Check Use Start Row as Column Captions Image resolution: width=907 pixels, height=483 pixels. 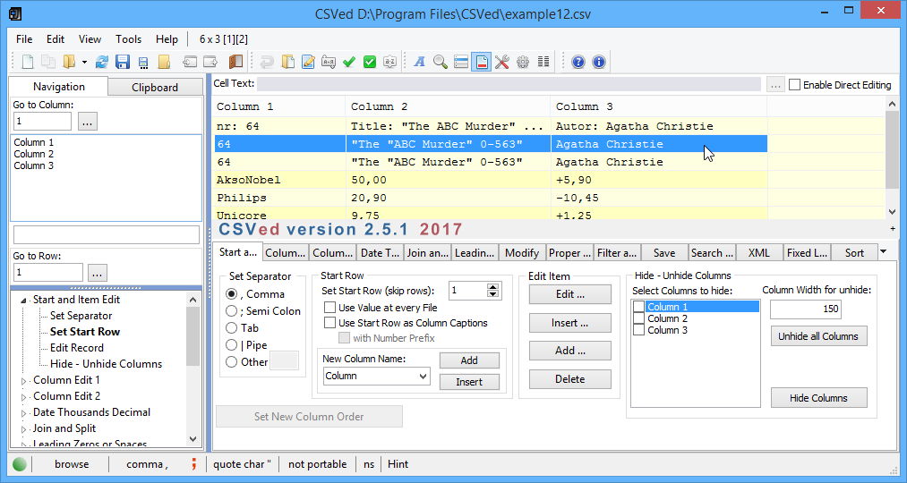coord(329,322)
